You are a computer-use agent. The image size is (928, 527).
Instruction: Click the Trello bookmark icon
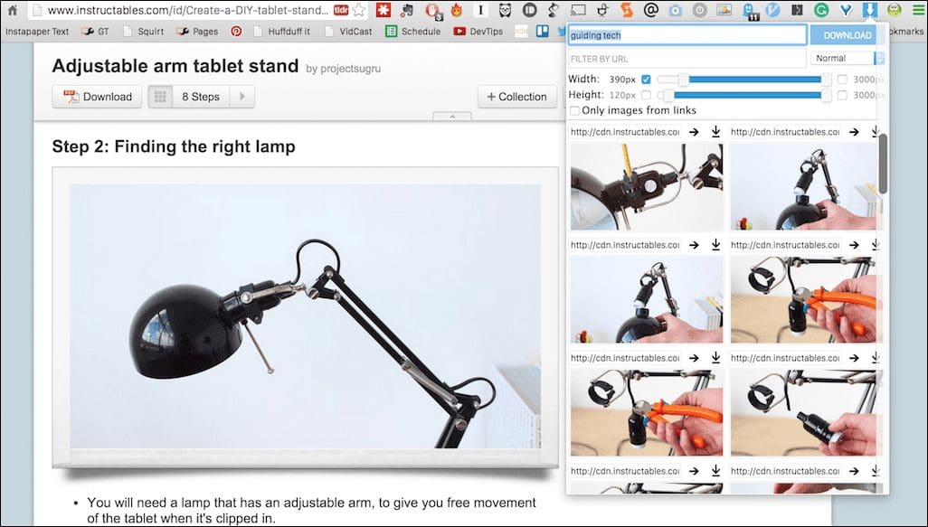(542, 31)
